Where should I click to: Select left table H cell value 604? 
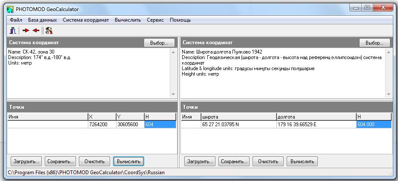point(160,124)
